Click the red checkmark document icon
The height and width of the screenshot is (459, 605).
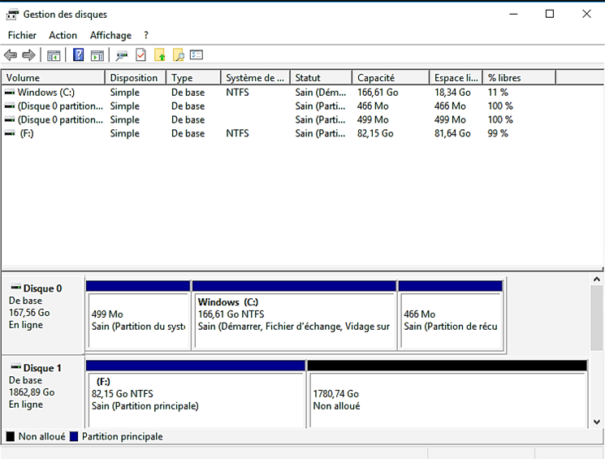140,55
